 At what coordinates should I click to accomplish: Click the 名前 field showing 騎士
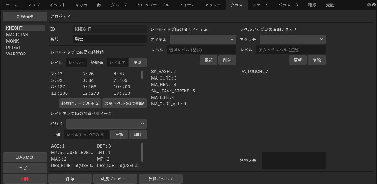click(x=110, y=39)
